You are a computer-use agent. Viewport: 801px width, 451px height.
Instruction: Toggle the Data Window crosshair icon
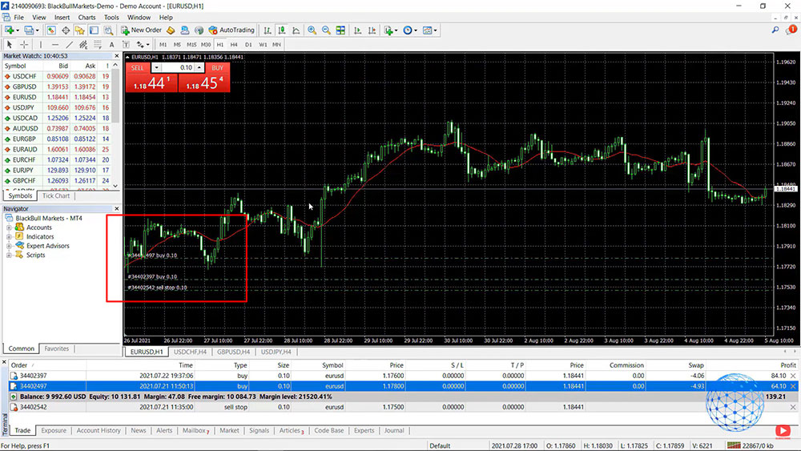click(66, 30)
